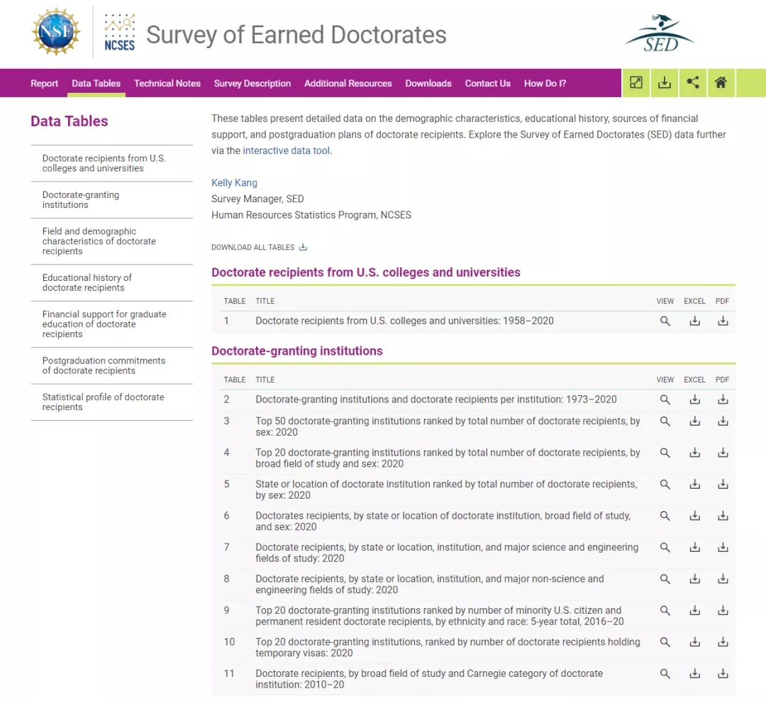Click the expand fullscreen icon in header
The image size is (766, 701).
click(636, 83)
